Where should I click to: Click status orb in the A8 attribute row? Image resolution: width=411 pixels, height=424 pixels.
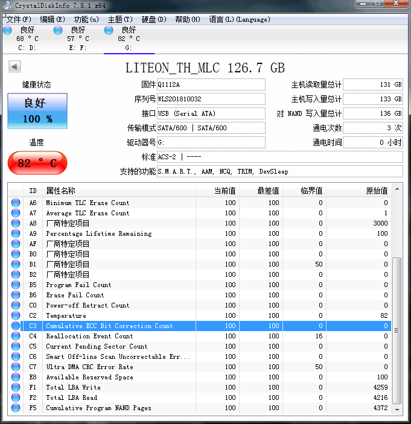(16, 223)
